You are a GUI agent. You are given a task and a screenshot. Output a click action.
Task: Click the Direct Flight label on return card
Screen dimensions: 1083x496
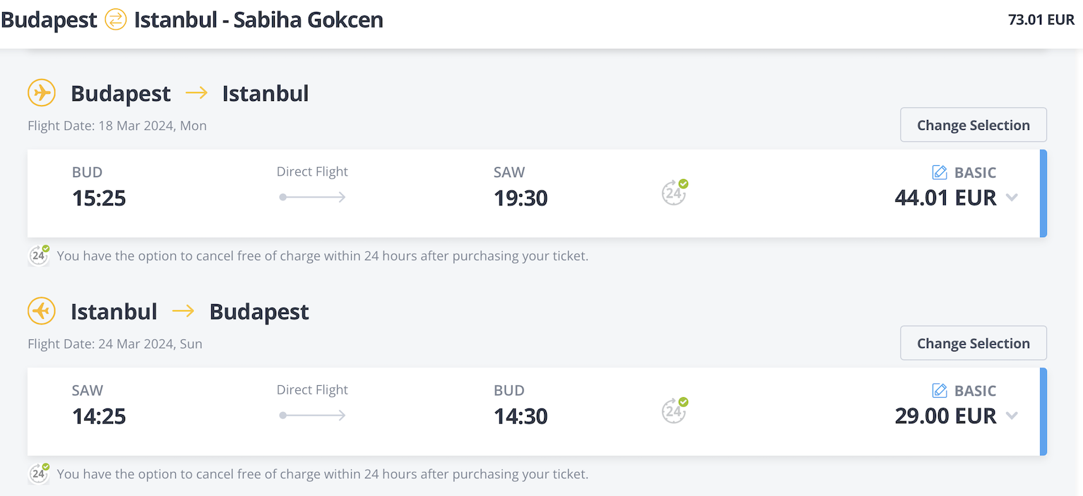(x=312, y=389)
